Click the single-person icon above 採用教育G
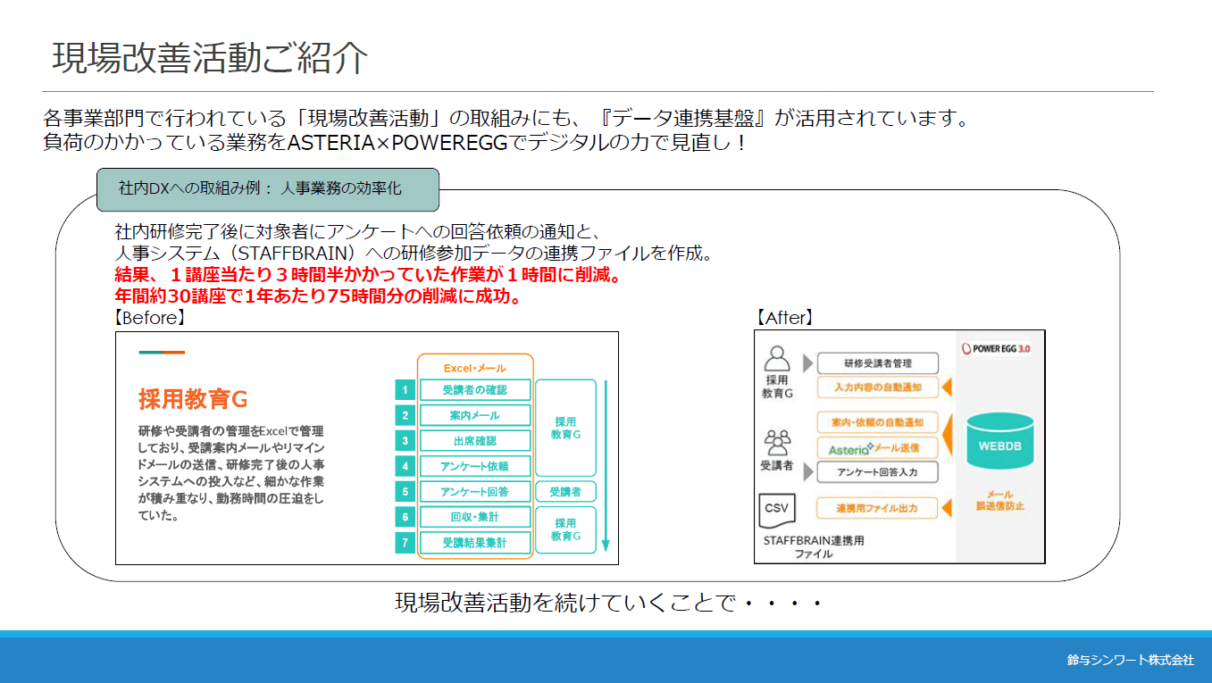 pyautogui.click(x=778, y=360)
